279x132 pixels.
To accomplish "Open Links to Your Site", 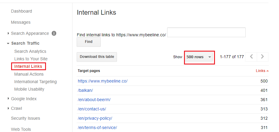I will coord(31,59).
